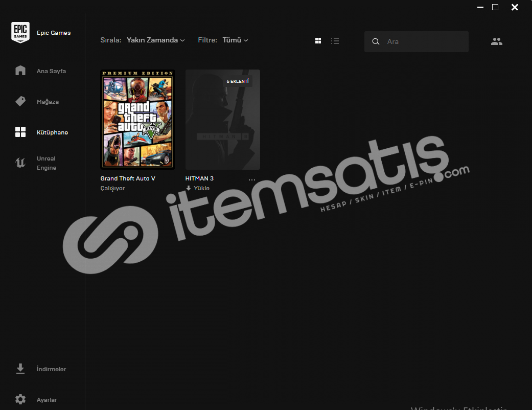Open the Ayarlar gear icon
The width and height of the screenshot is (532, 410).
point(20,399)
